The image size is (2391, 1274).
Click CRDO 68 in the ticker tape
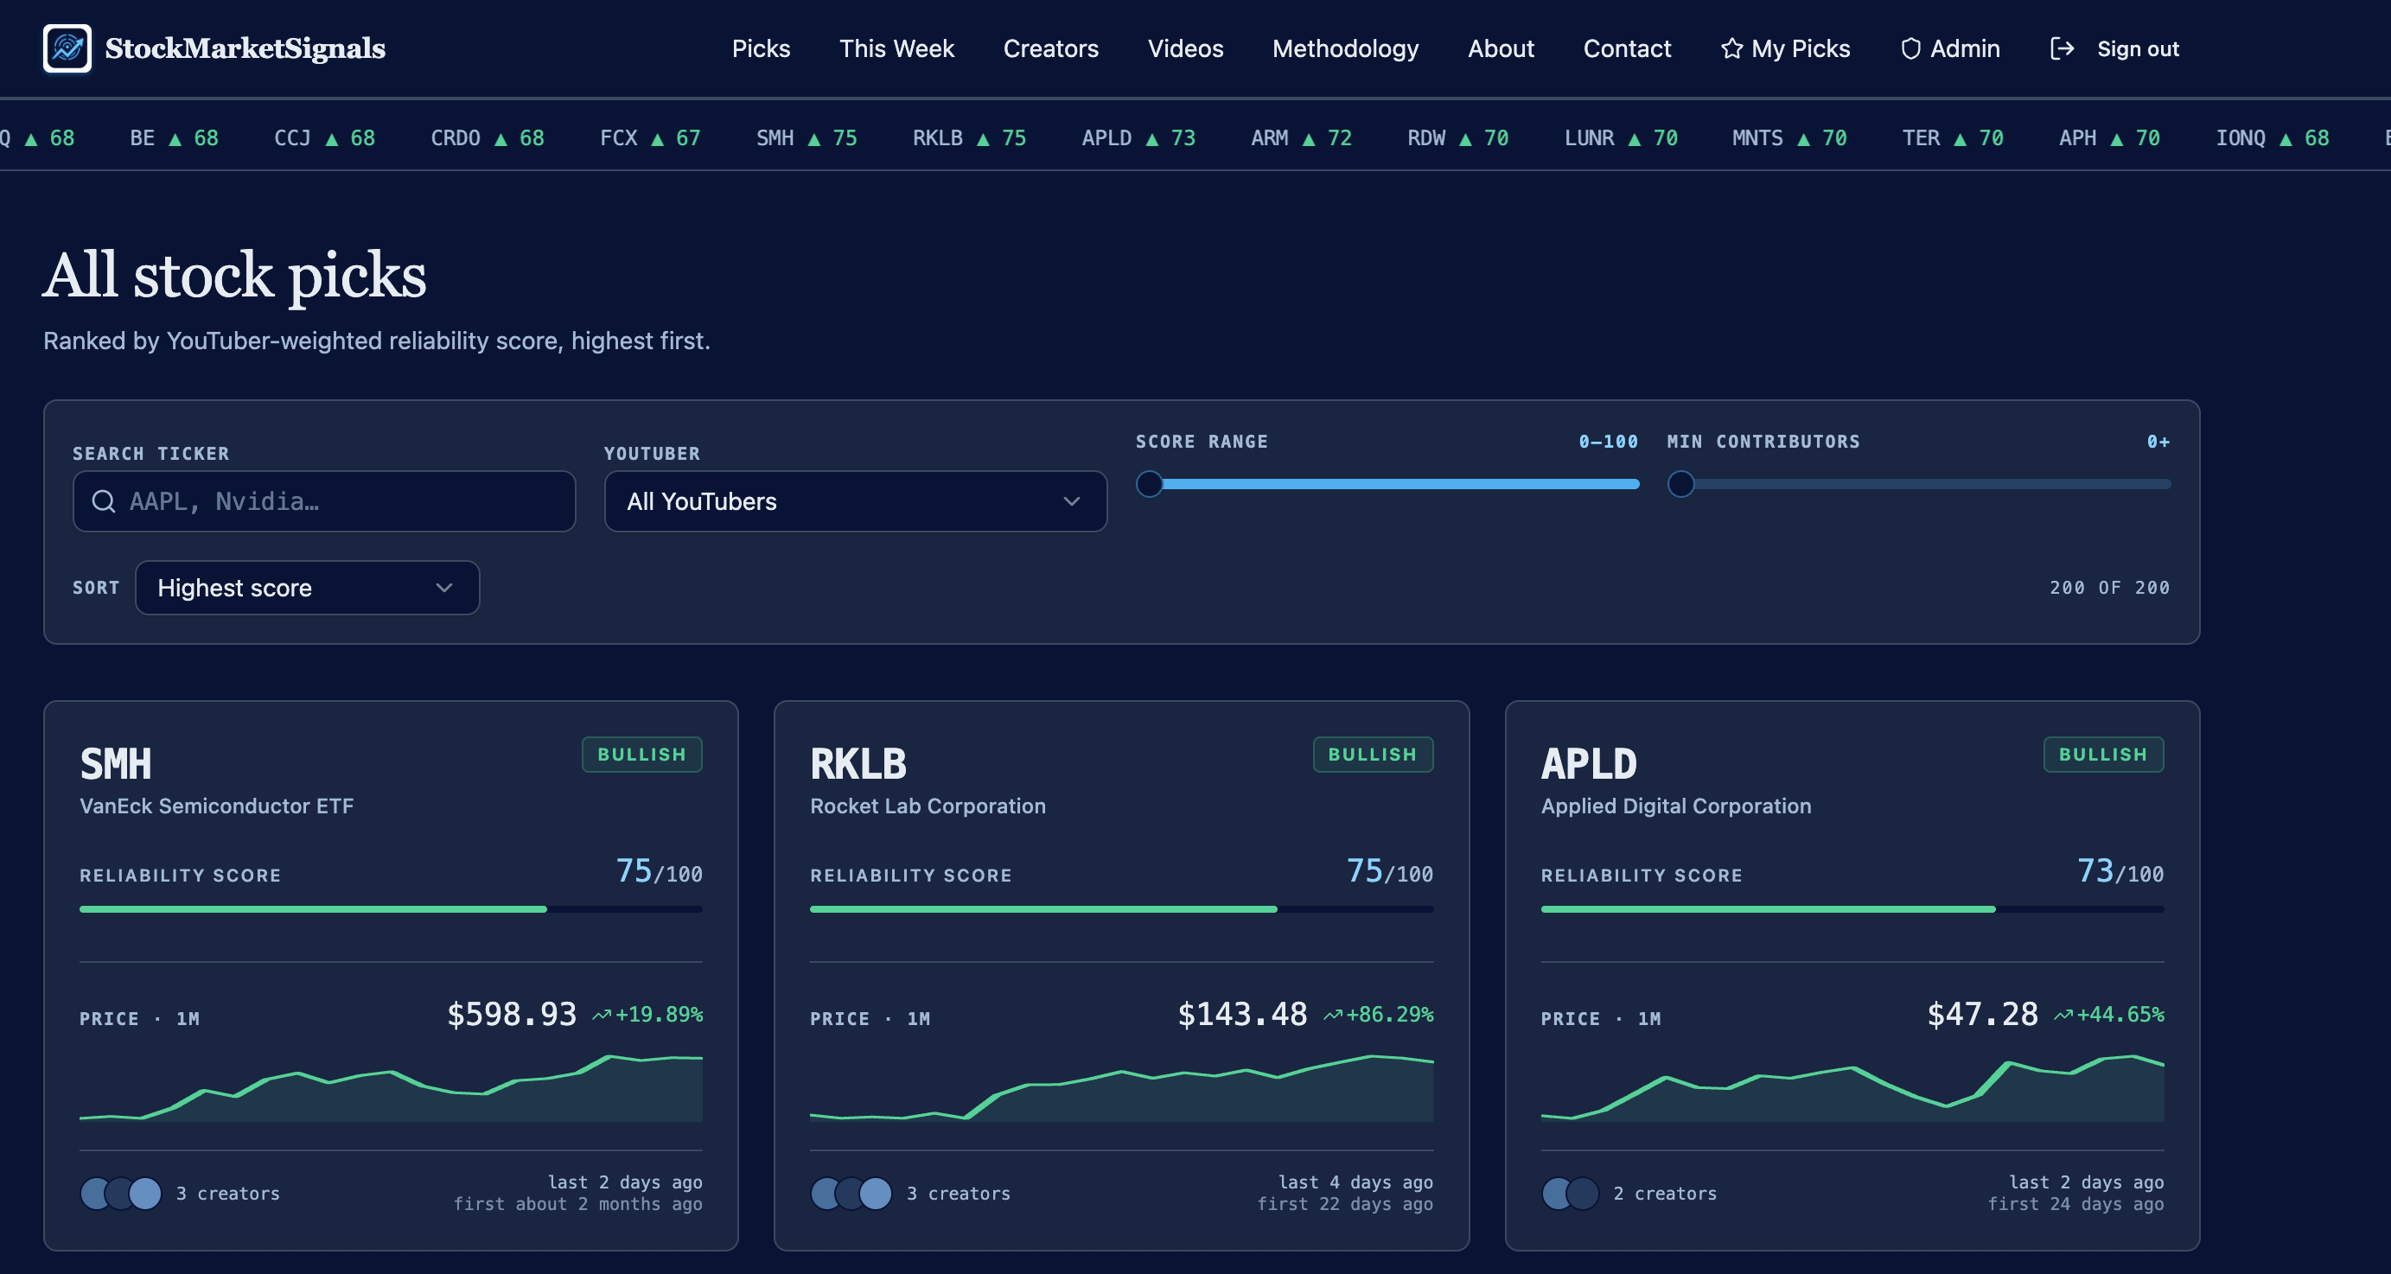[x=488, y=138]
